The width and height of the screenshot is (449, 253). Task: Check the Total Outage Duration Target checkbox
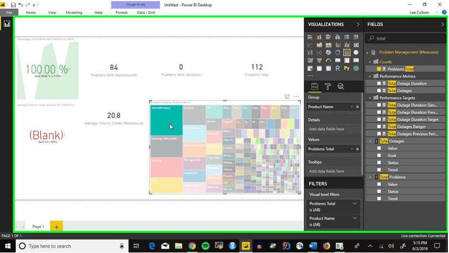point(379,119)
